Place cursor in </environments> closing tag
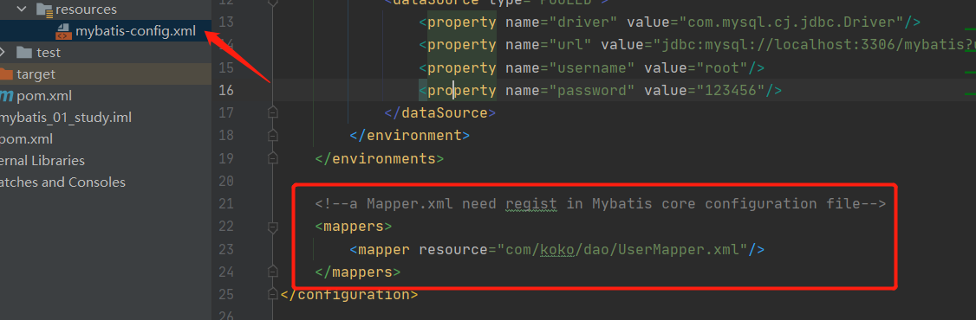This screenshot has height=320, width=976. click(x=379, y=158)
